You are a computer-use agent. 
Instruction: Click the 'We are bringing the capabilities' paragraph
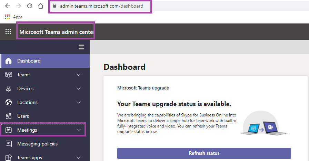[178, 123]
